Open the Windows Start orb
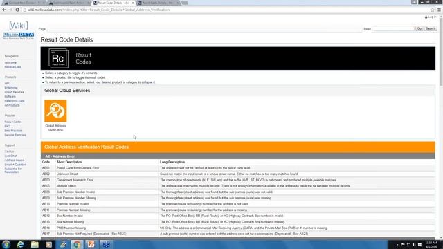This screenshot has height=249, width=443. [x=6, y=244]
